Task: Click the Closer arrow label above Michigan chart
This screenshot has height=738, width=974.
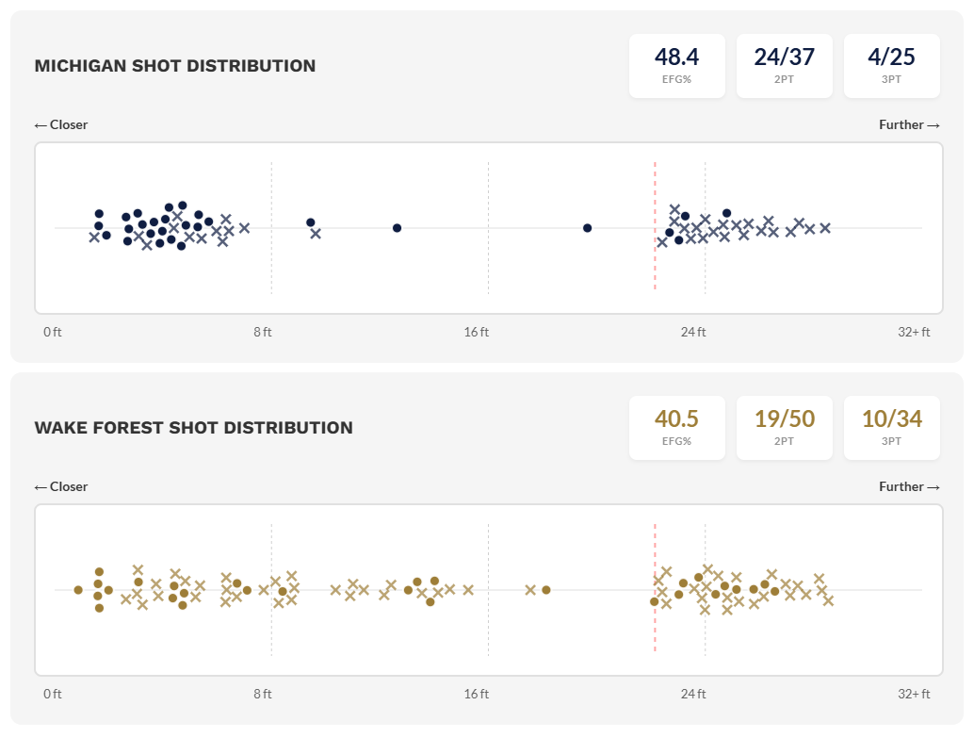Action: pos(61,124)
